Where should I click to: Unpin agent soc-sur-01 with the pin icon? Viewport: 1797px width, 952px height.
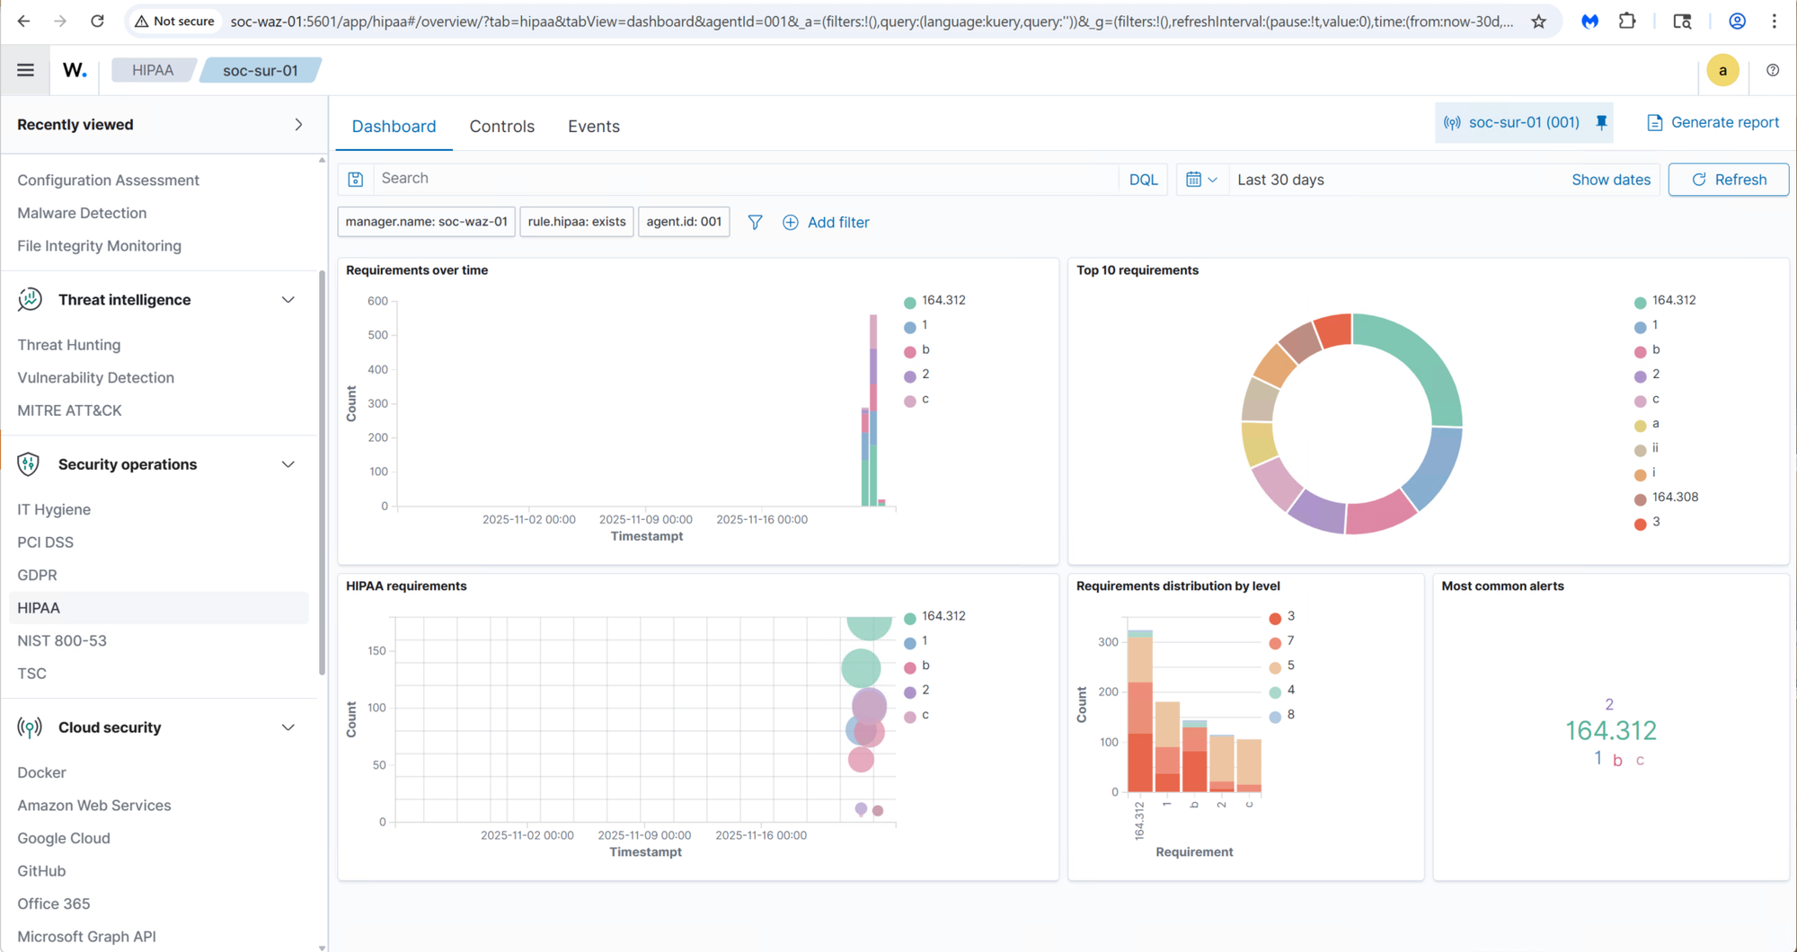(x=1601, y=123)
